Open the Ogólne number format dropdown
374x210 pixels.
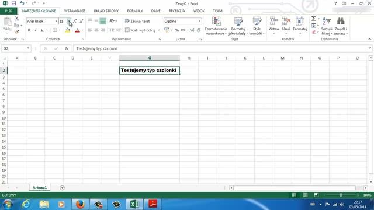(200, 21)
